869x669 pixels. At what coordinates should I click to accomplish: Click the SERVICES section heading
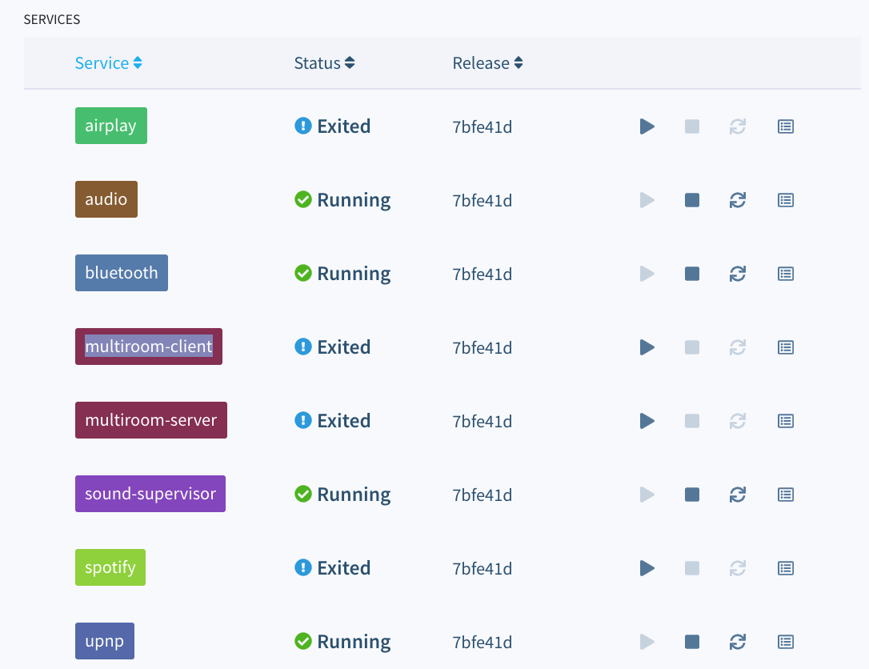pos(51,19)
